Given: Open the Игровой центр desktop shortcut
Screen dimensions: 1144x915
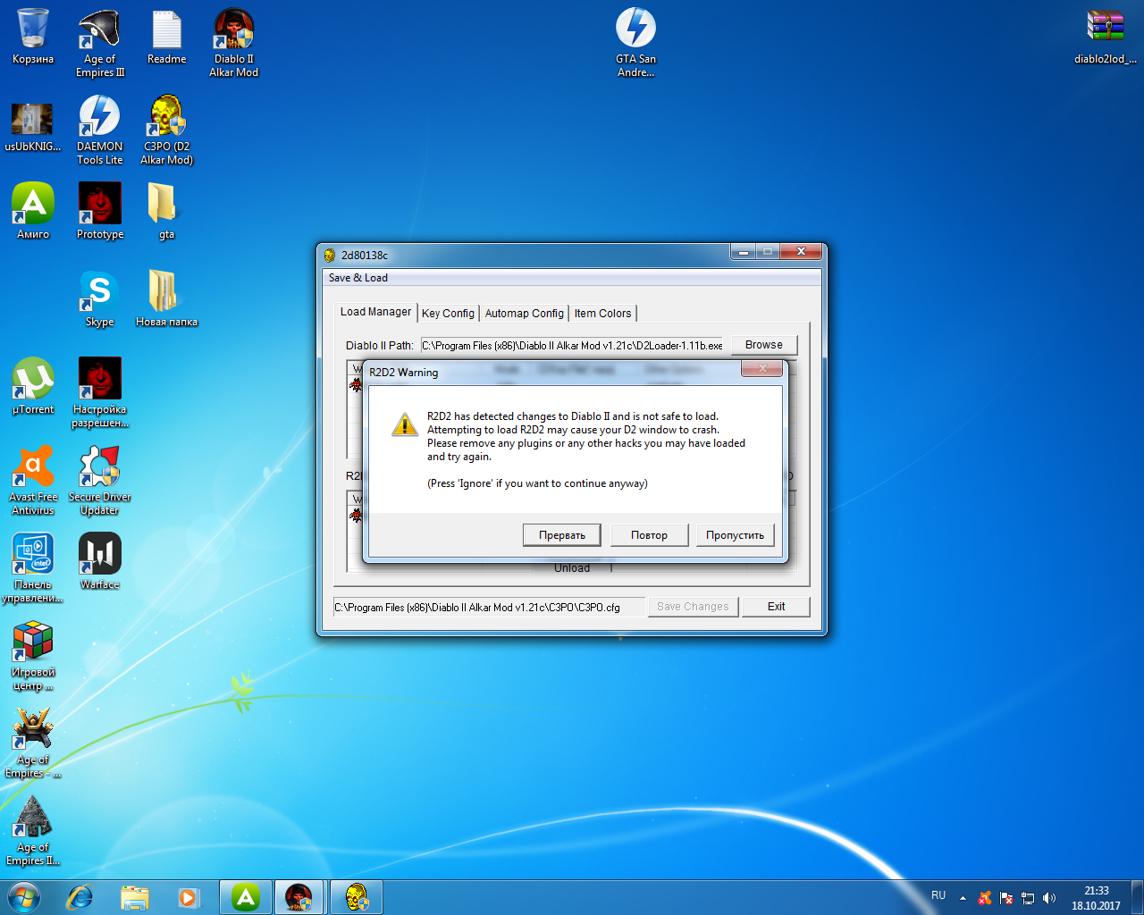Looking at the screenshot, I should coord(33,656).
